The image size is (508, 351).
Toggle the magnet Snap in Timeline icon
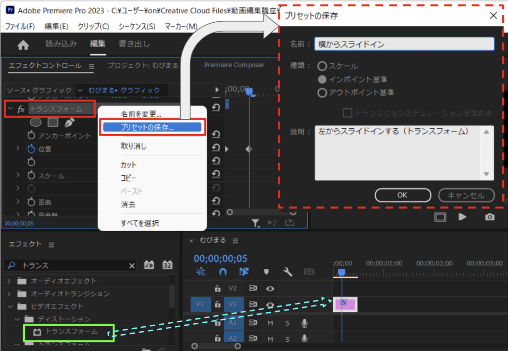(x=223, y=271)
